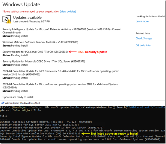Click the Last checked: Yesterday, 8:37 PM text
The image size is (166, 144).
click(x=32, y=22)
